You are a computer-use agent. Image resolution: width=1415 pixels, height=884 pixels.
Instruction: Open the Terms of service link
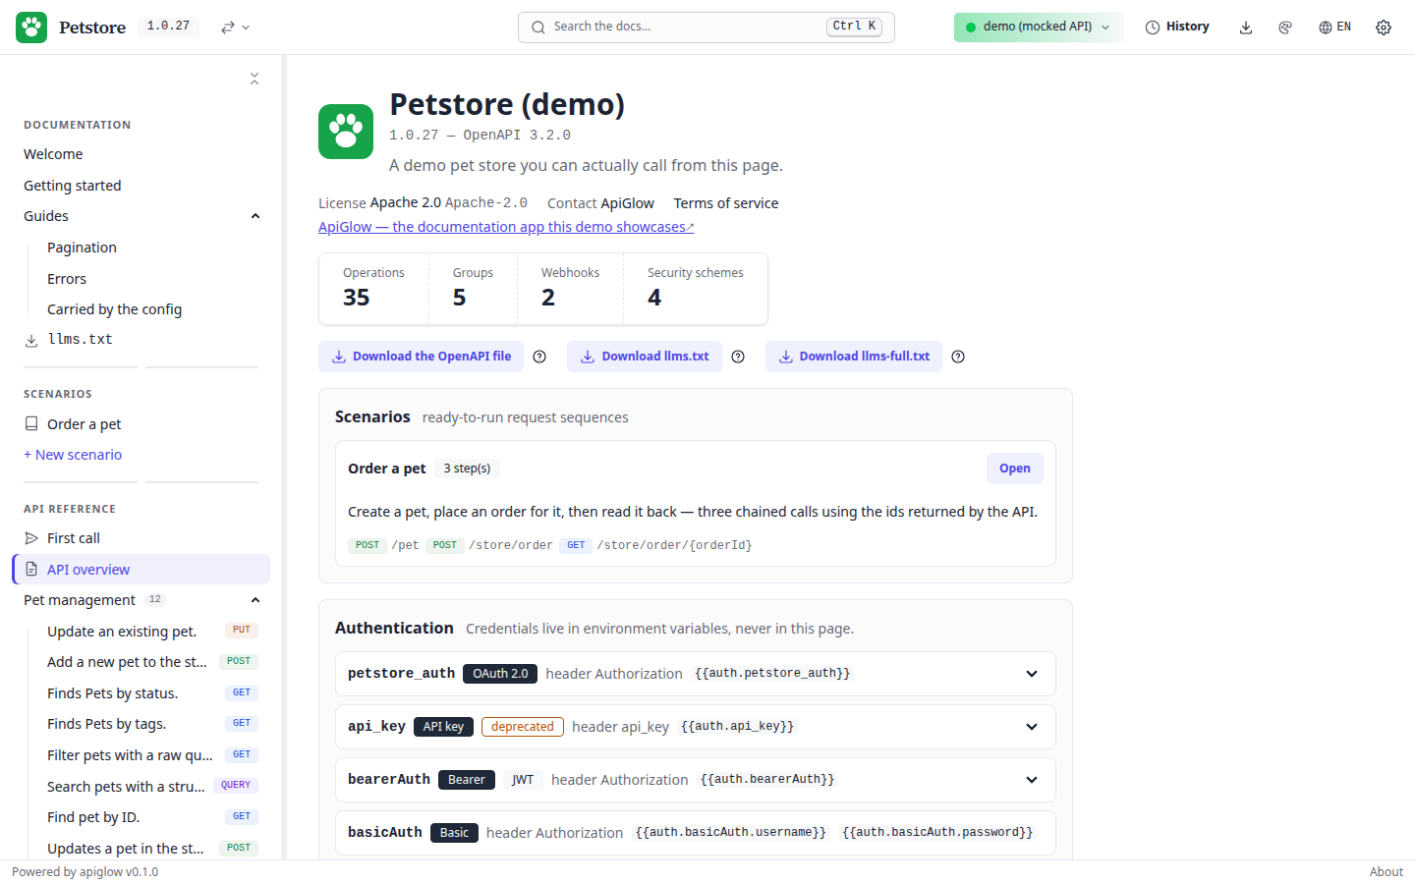point(726,203)
